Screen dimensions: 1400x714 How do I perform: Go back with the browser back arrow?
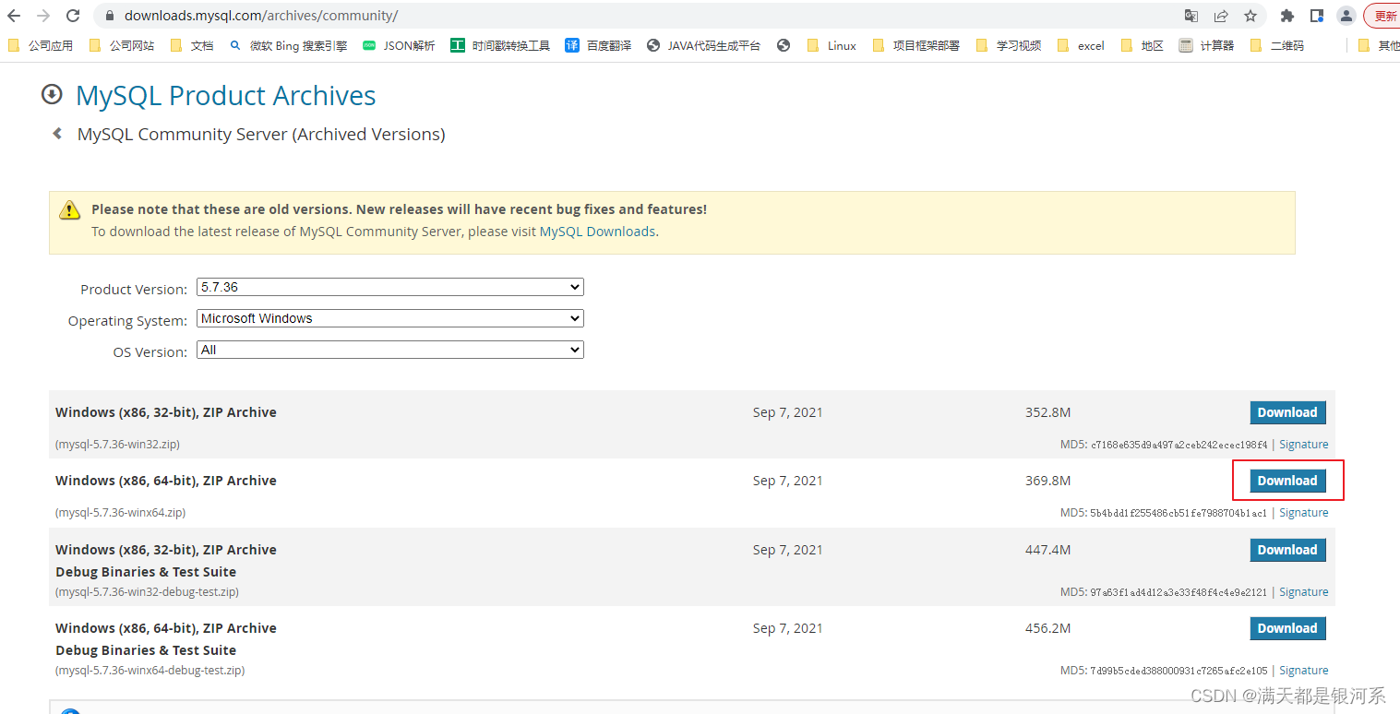14,16
